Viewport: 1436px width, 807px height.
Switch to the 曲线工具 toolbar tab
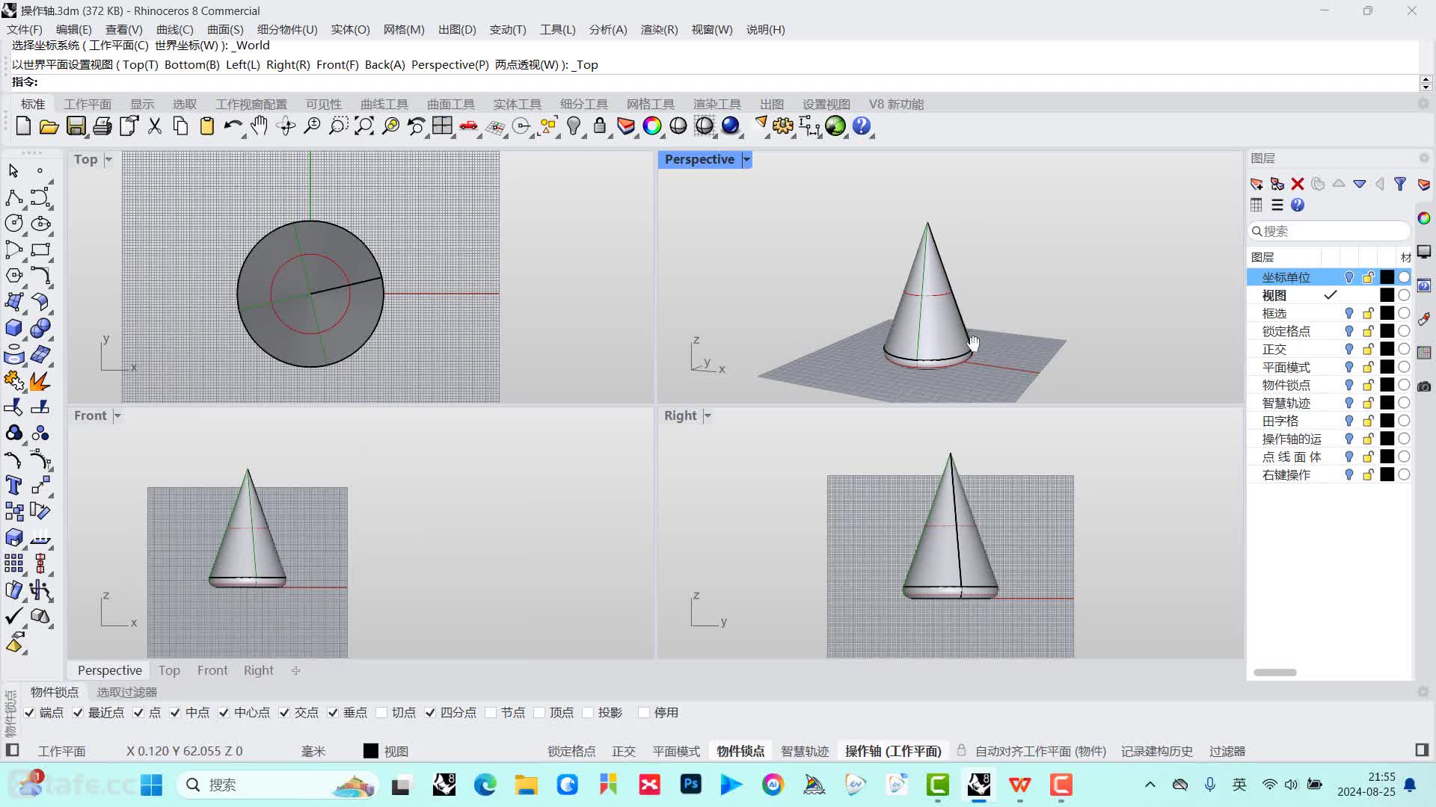(x=384, y=105)
